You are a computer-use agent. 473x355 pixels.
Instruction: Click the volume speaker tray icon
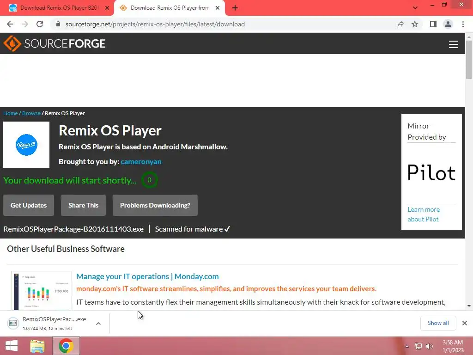429,346
